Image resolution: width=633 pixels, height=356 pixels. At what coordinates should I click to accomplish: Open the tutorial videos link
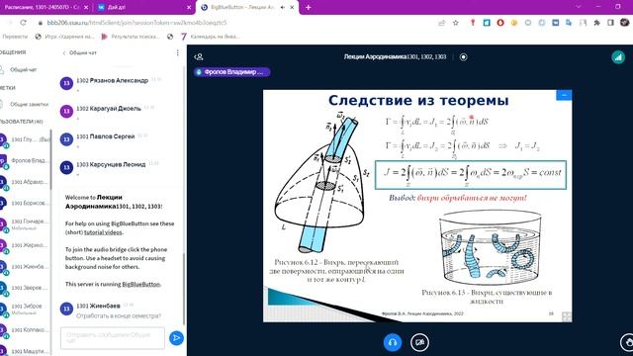(x=103, y=232)
